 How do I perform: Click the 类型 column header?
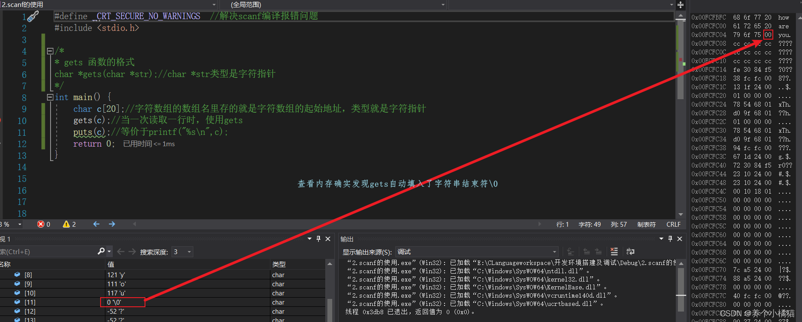[x=298, y=264]
